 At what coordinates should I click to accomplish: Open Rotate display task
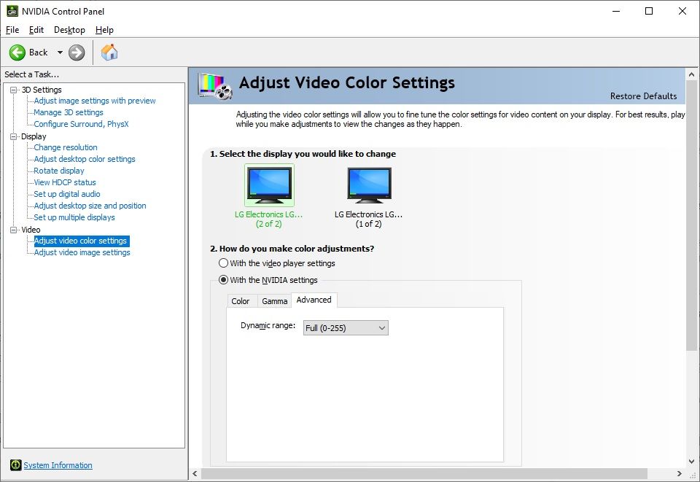point(59,171)
